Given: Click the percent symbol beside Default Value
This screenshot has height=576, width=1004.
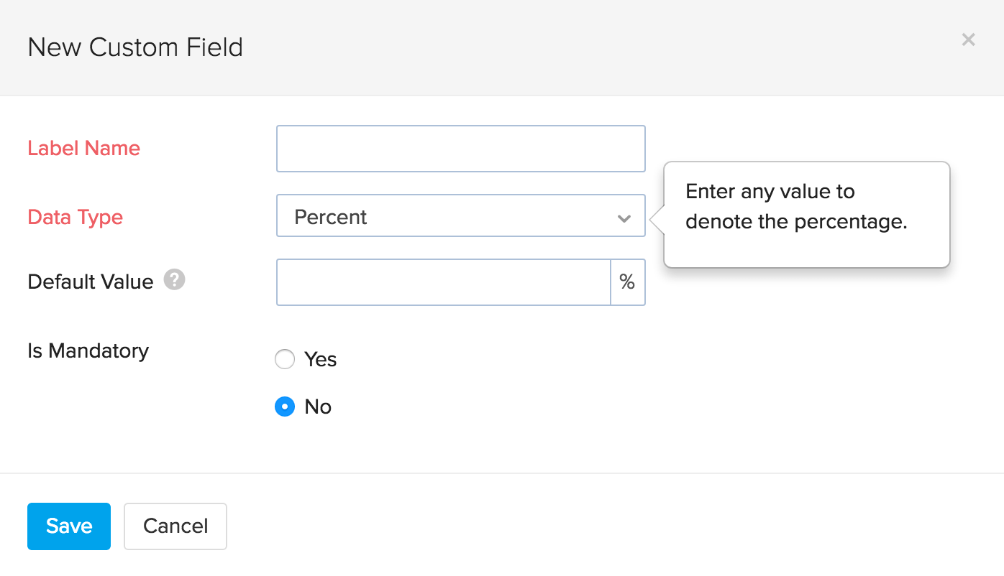Looking at the screenshot, I should (x=627, y=282).
